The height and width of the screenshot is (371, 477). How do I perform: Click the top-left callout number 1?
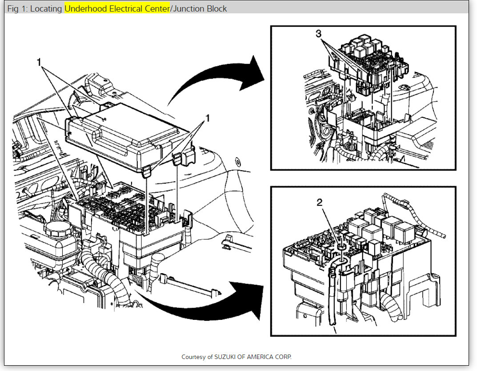pyautogui.click(x=39, y=62)
